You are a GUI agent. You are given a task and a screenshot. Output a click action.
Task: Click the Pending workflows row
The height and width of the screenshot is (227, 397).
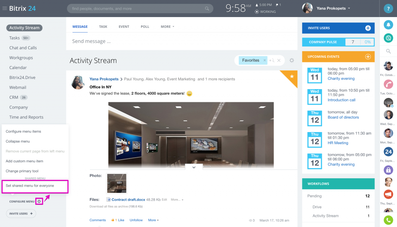(338, 196)
